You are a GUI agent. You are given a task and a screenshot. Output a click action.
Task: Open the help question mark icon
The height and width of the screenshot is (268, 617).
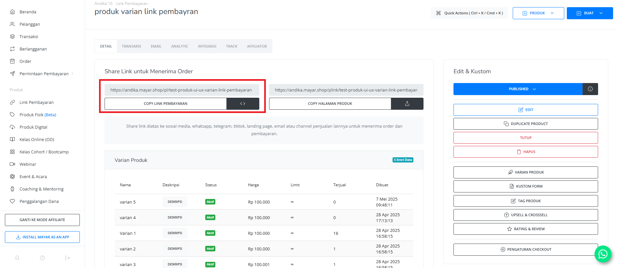(42, 258)
